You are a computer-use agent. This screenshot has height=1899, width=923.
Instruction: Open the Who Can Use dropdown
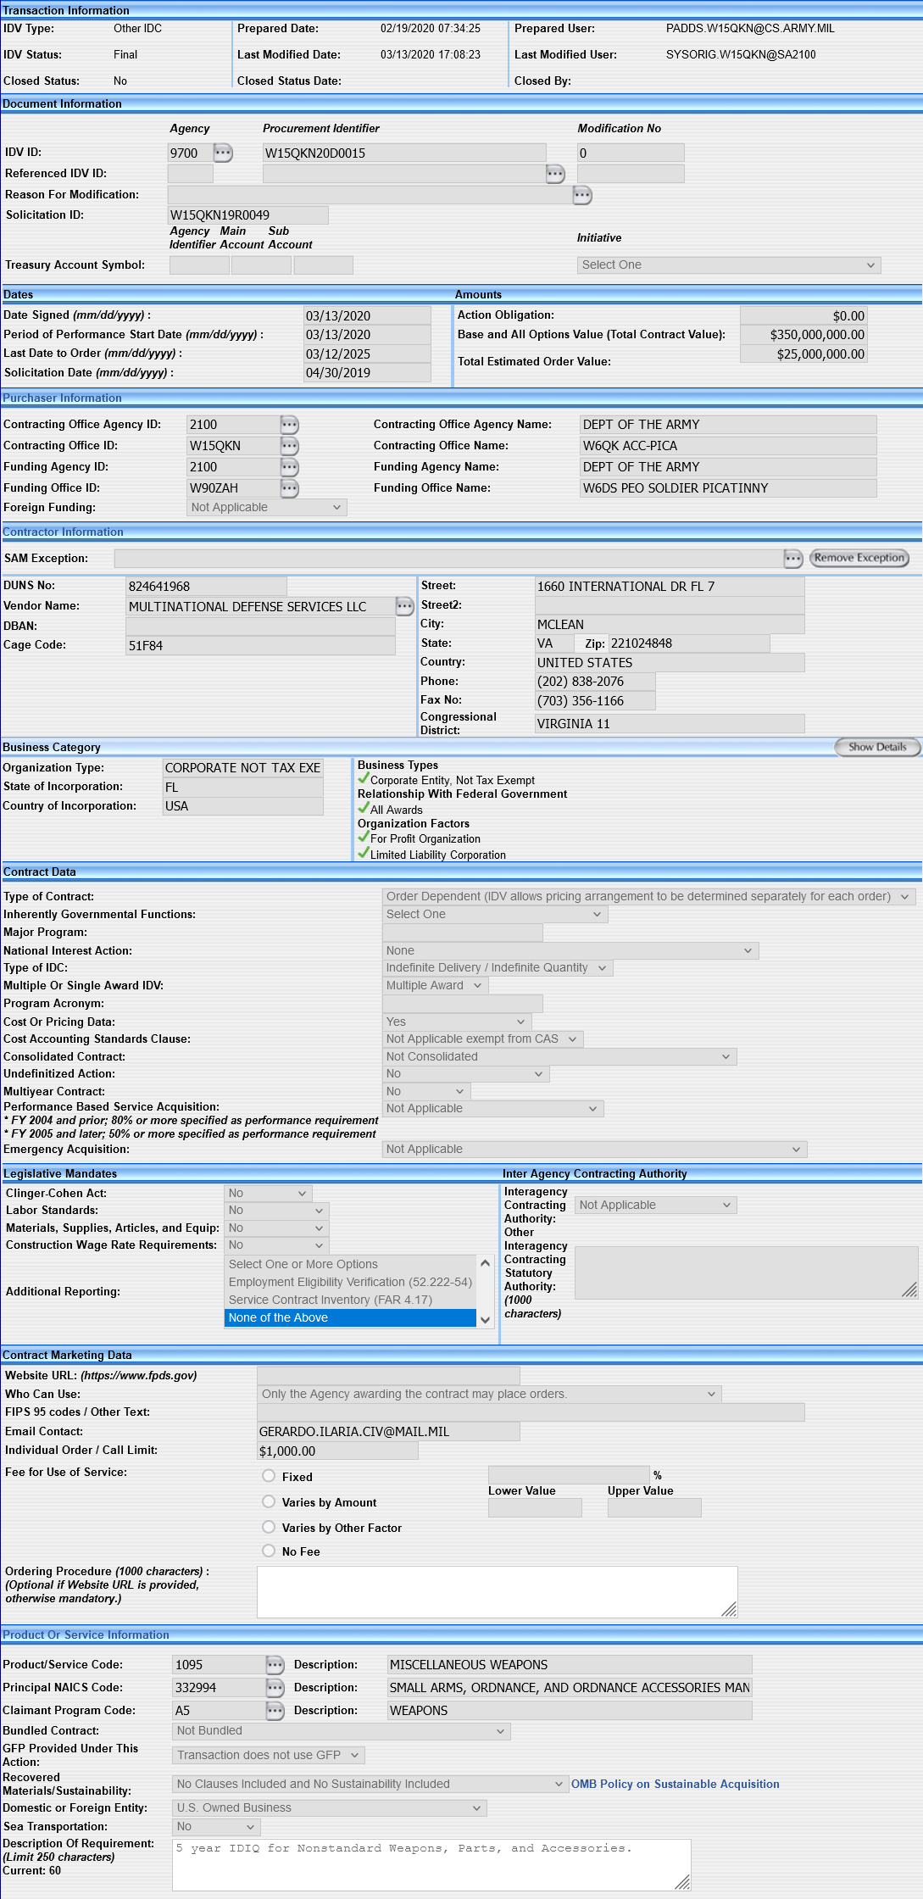489,1394
